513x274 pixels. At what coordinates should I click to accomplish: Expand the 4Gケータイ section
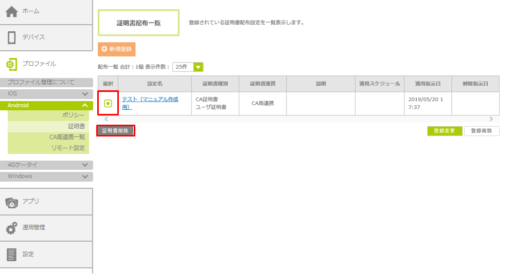pos(85,165)
